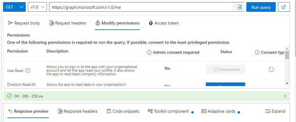Switch to the Request body tab

point(24,23)
